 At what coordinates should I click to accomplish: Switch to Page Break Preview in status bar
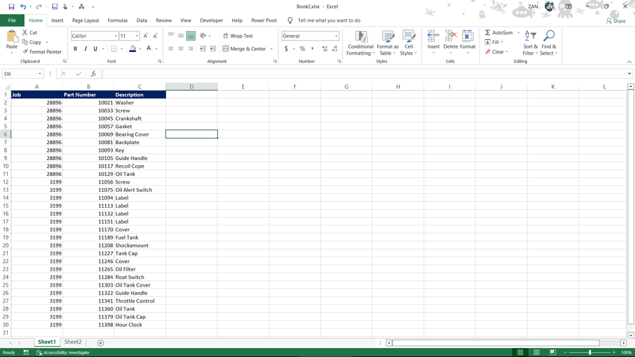[x=553, y=353]
